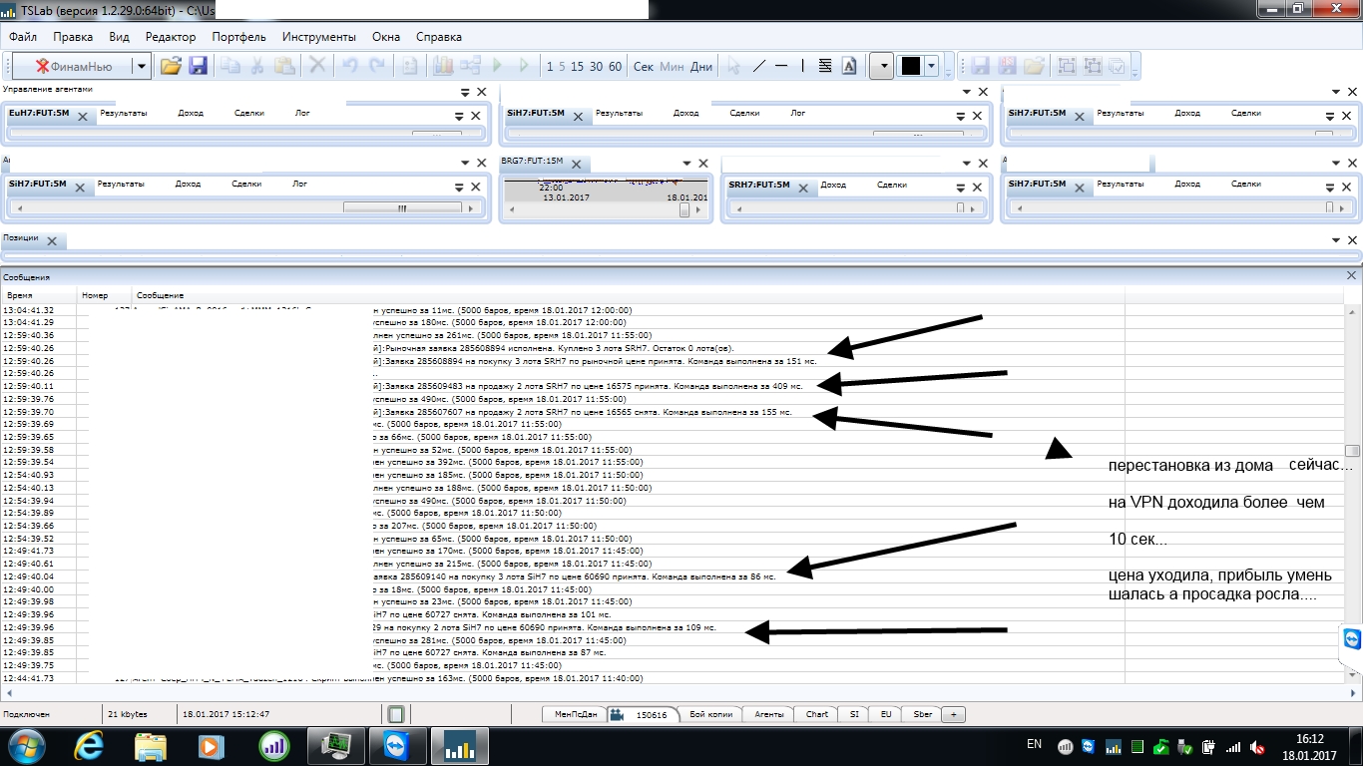Click the ФинамНью connection button
Screen dimensions: 1363x766
click(x=73, y=66)
